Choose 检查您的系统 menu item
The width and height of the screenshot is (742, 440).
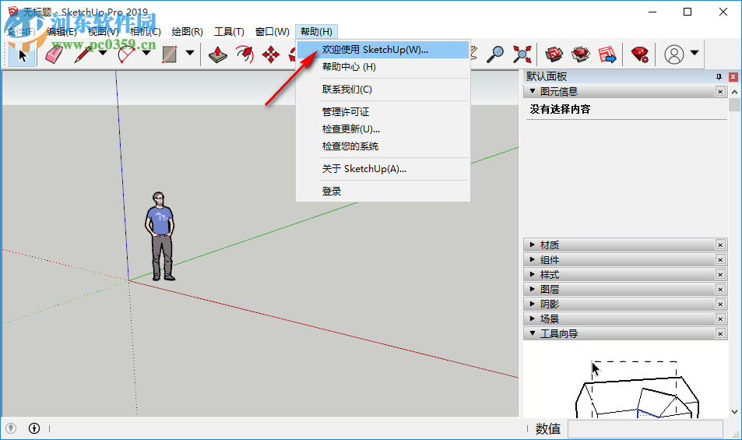point(383,146)
